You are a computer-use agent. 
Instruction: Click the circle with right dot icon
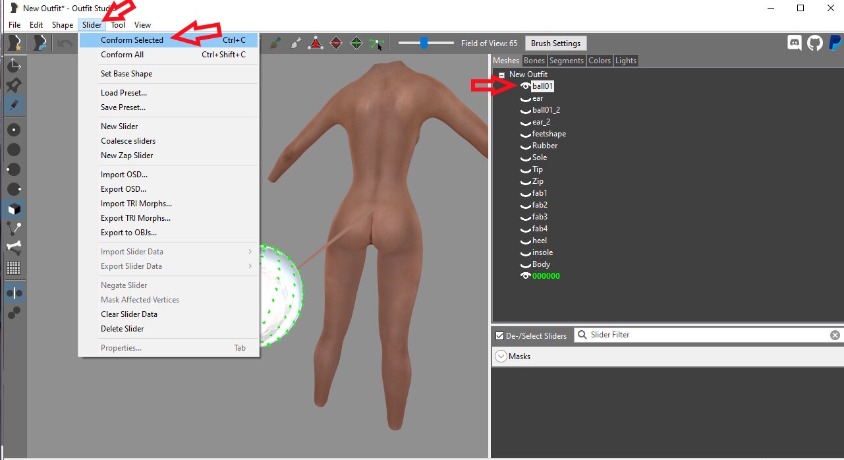[14, 189]
